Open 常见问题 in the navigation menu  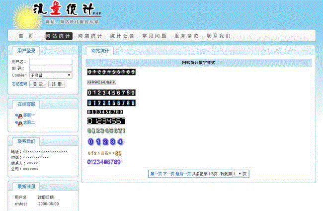point(154,36)
